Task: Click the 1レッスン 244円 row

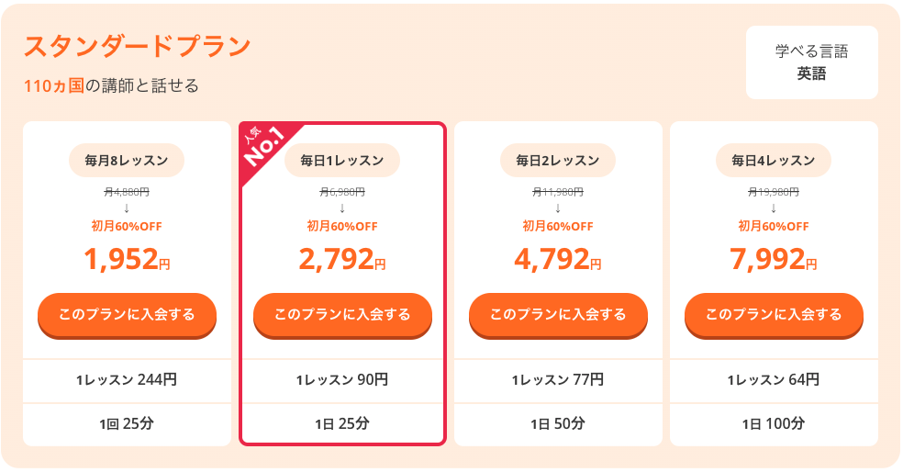Action: (x=127, y=380)
